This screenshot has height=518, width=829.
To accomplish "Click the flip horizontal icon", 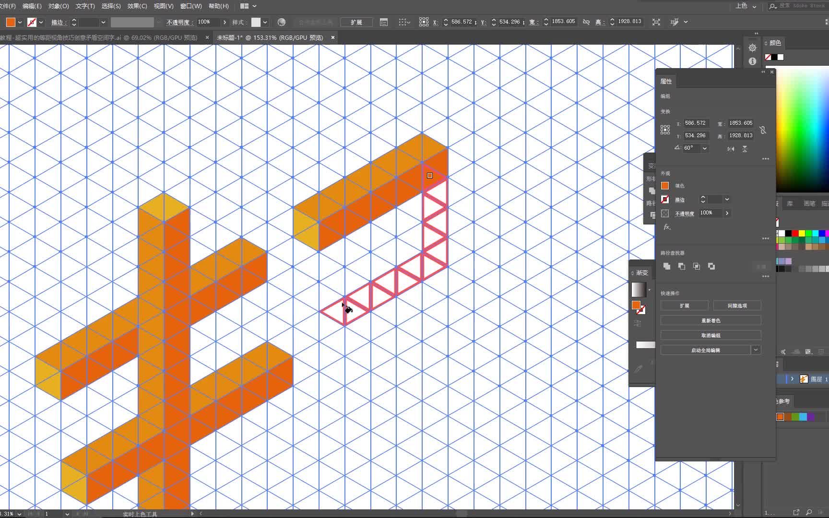I will (x=731, y=149).
